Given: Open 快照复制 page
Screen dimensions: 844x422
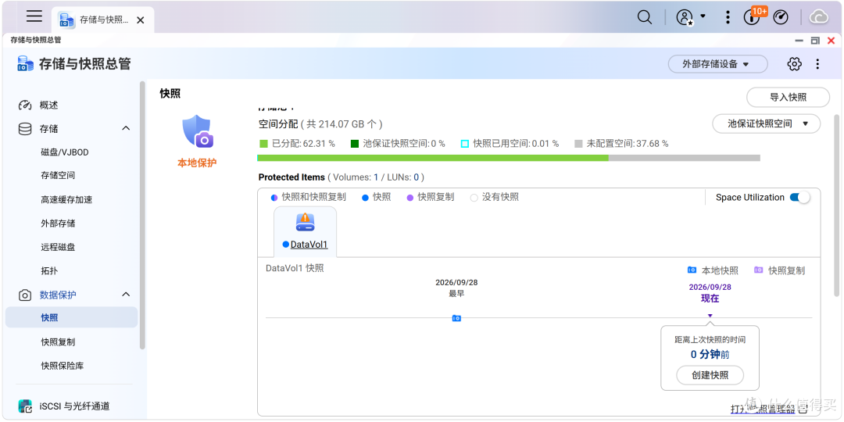Looking at the screenshot, I should click(58, 342).
